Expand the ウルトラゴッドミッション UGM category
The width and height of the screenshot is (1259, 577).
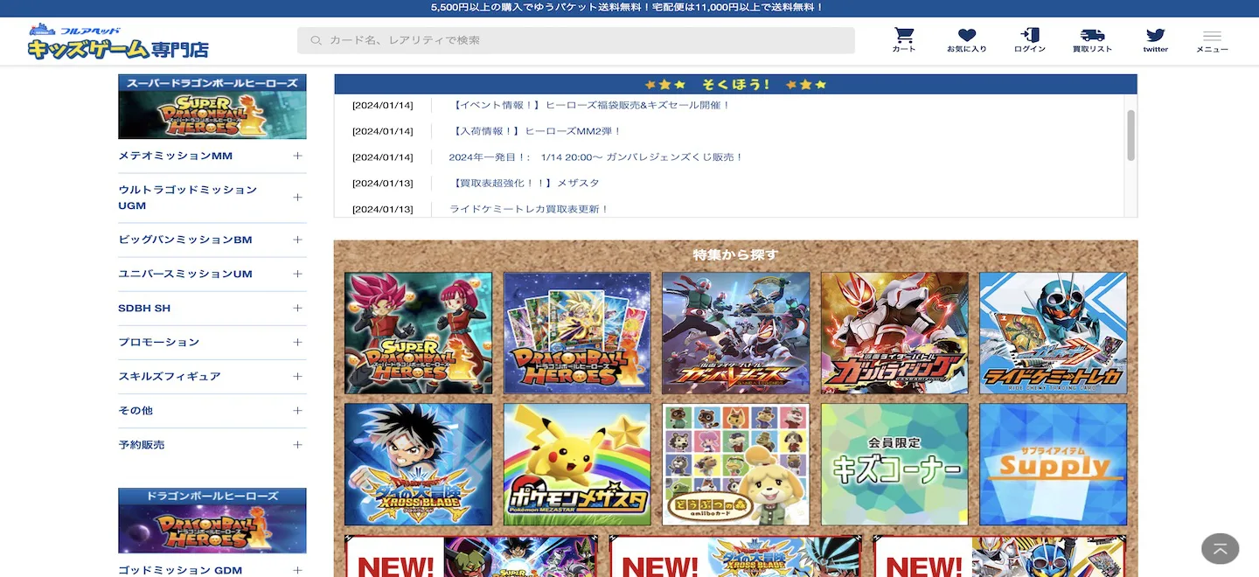297,198
